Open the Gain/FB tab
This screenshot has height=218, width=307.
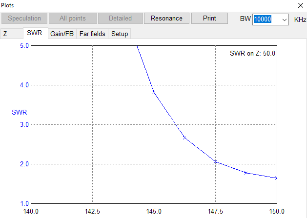click(62, 34)
